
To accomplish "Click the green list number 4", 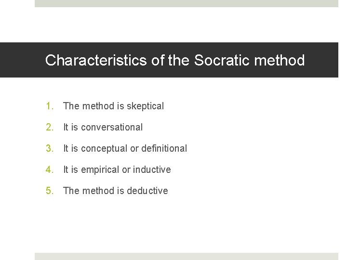I will pos(49,169).
